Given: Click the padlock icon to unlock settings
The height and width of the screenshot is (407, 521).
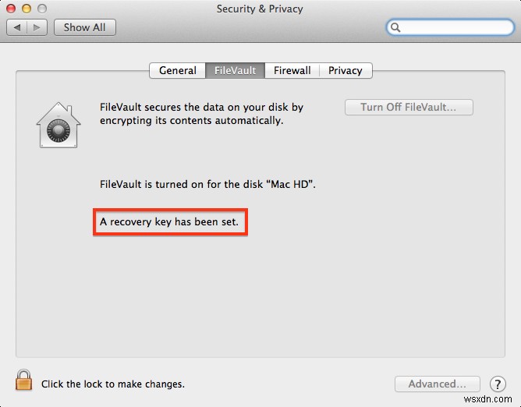Looking at the screenshot, I should (24, 380).
